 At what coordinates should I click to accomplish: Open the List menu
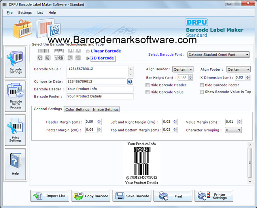tap(40, 13)
